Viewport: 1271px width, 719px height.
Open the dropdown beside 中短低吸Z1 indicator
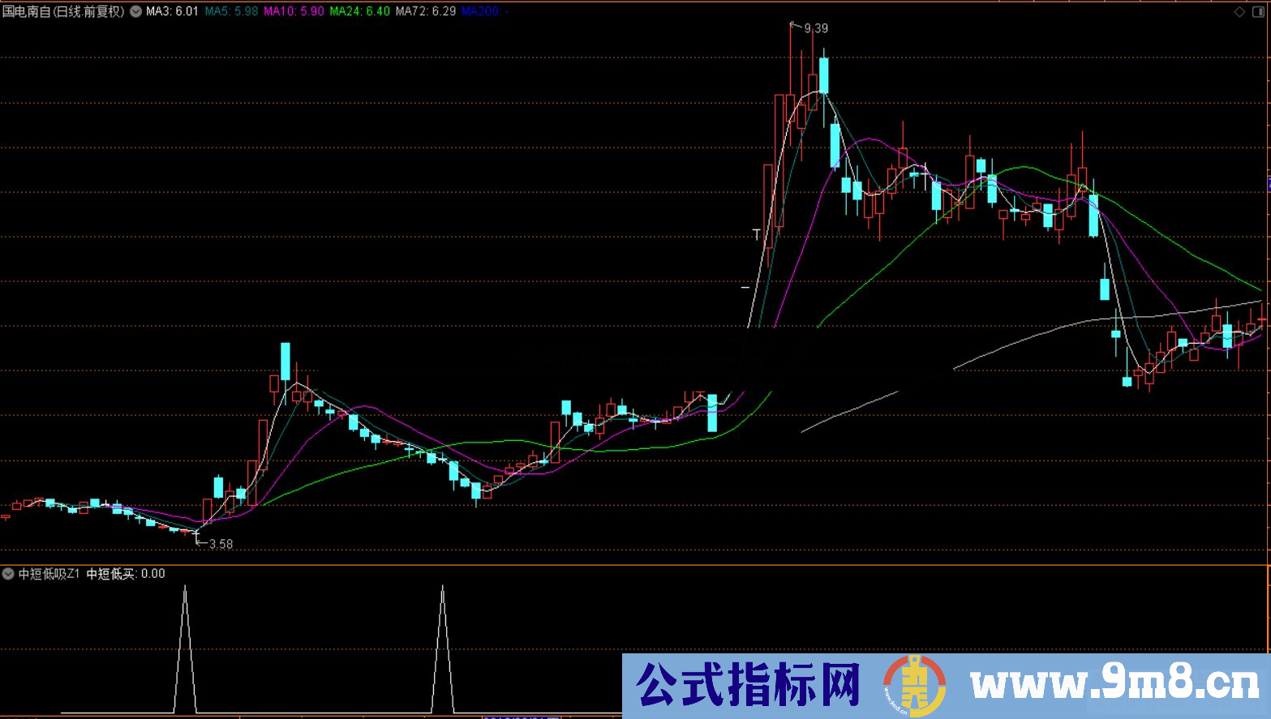[x=8, y=574]
